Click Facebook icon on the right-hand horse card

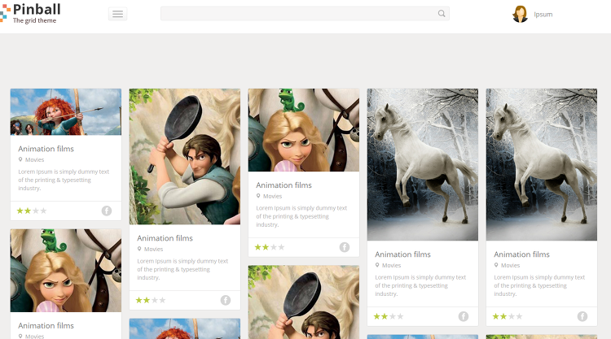click(582, 316)
